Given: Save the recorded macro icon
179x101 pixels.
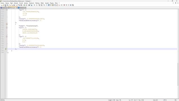Looking at the screenshot, I should click(73, 5).
